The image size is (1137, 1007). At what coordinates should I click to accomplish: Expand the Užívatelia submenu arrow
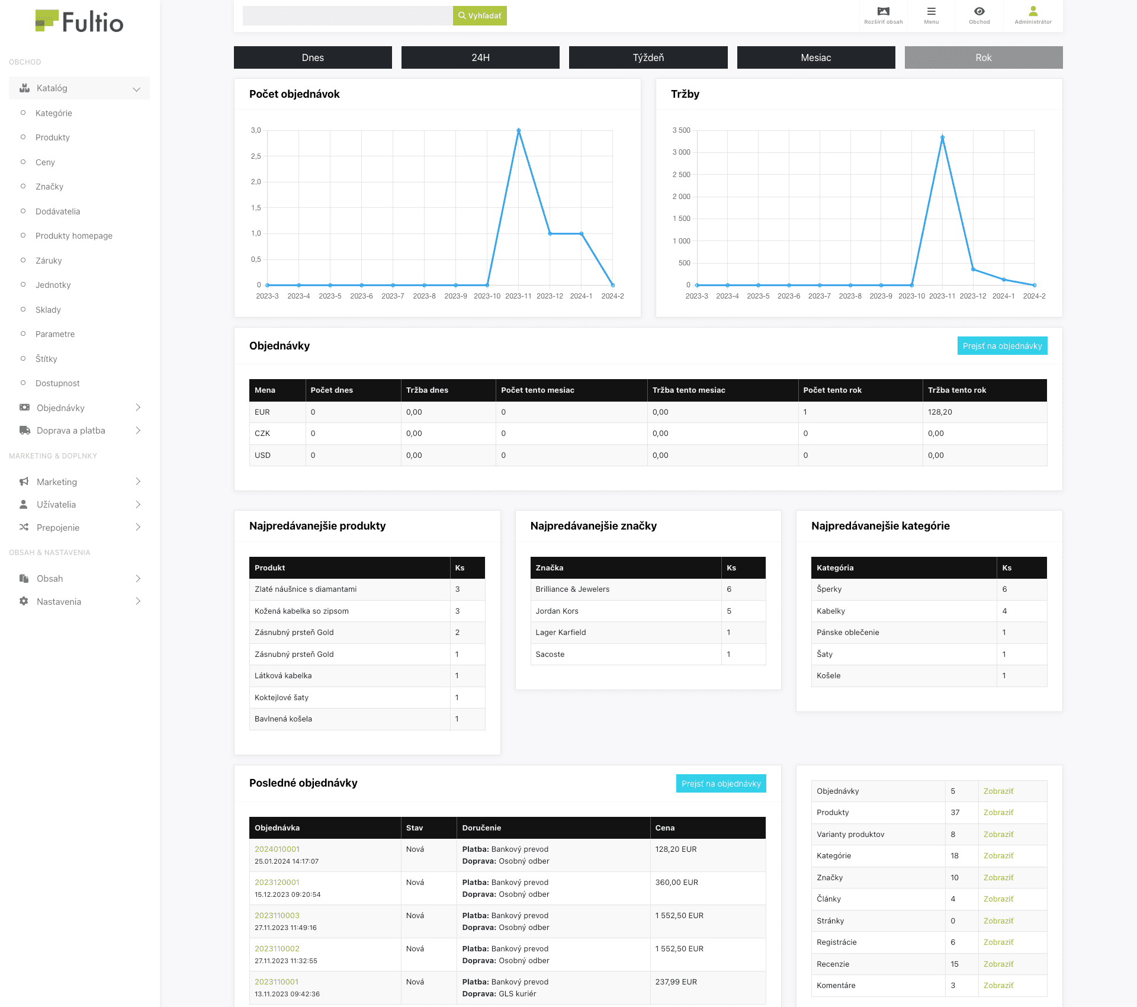[x=137, y=505]
